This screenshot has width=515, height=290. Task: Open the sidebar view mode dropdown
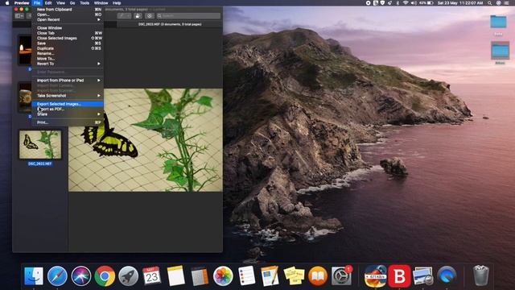[x=19, y=16]
